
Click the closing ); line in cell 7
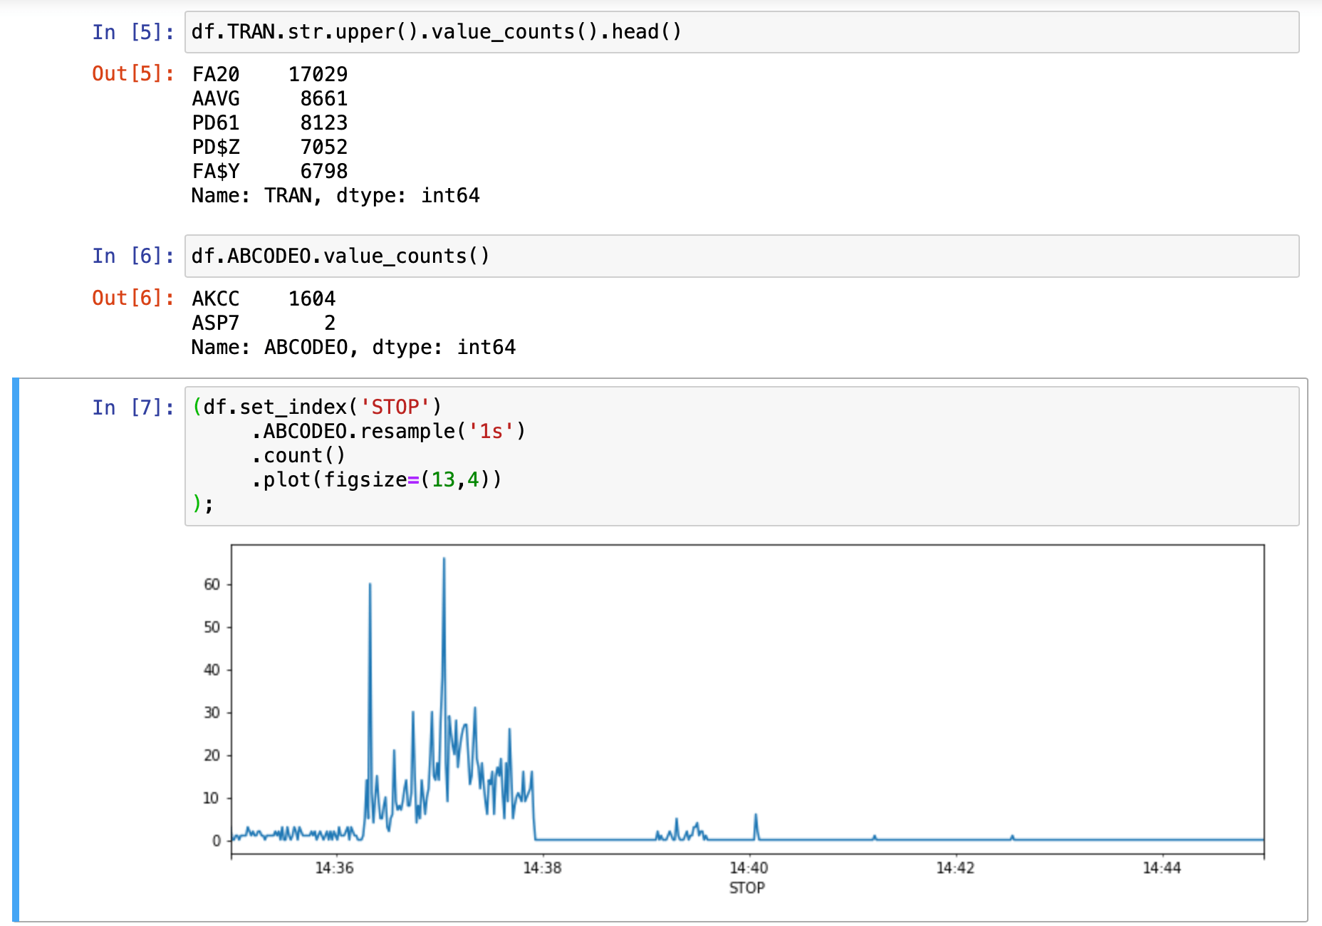(x=203, y=504)
